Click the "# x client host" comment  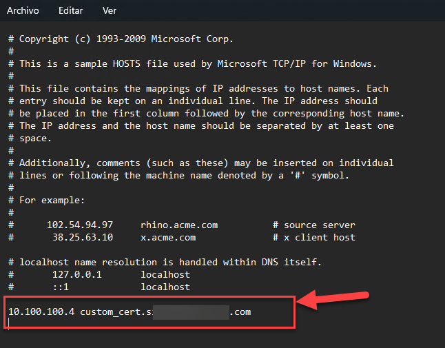314,238
